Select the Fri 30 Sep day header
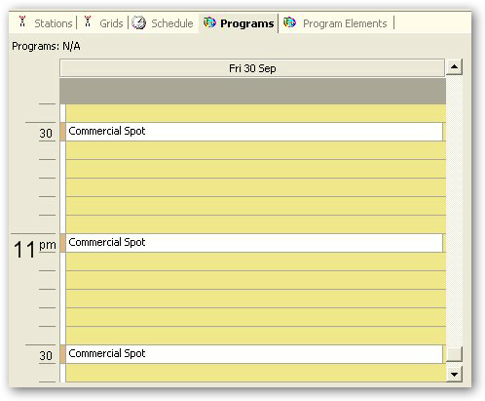Screen dimensions: 485x401 point(252,68)
